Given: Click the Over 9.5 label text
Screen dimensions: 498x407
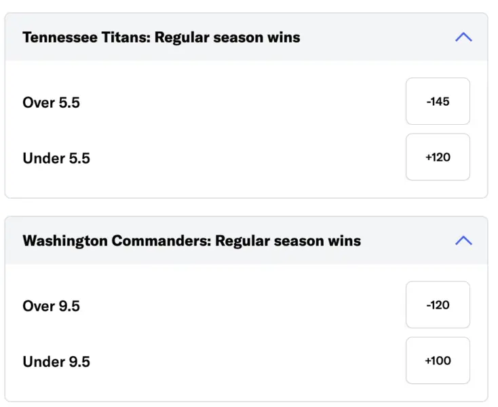Looking at the screenshot, I should click(51, 306).
